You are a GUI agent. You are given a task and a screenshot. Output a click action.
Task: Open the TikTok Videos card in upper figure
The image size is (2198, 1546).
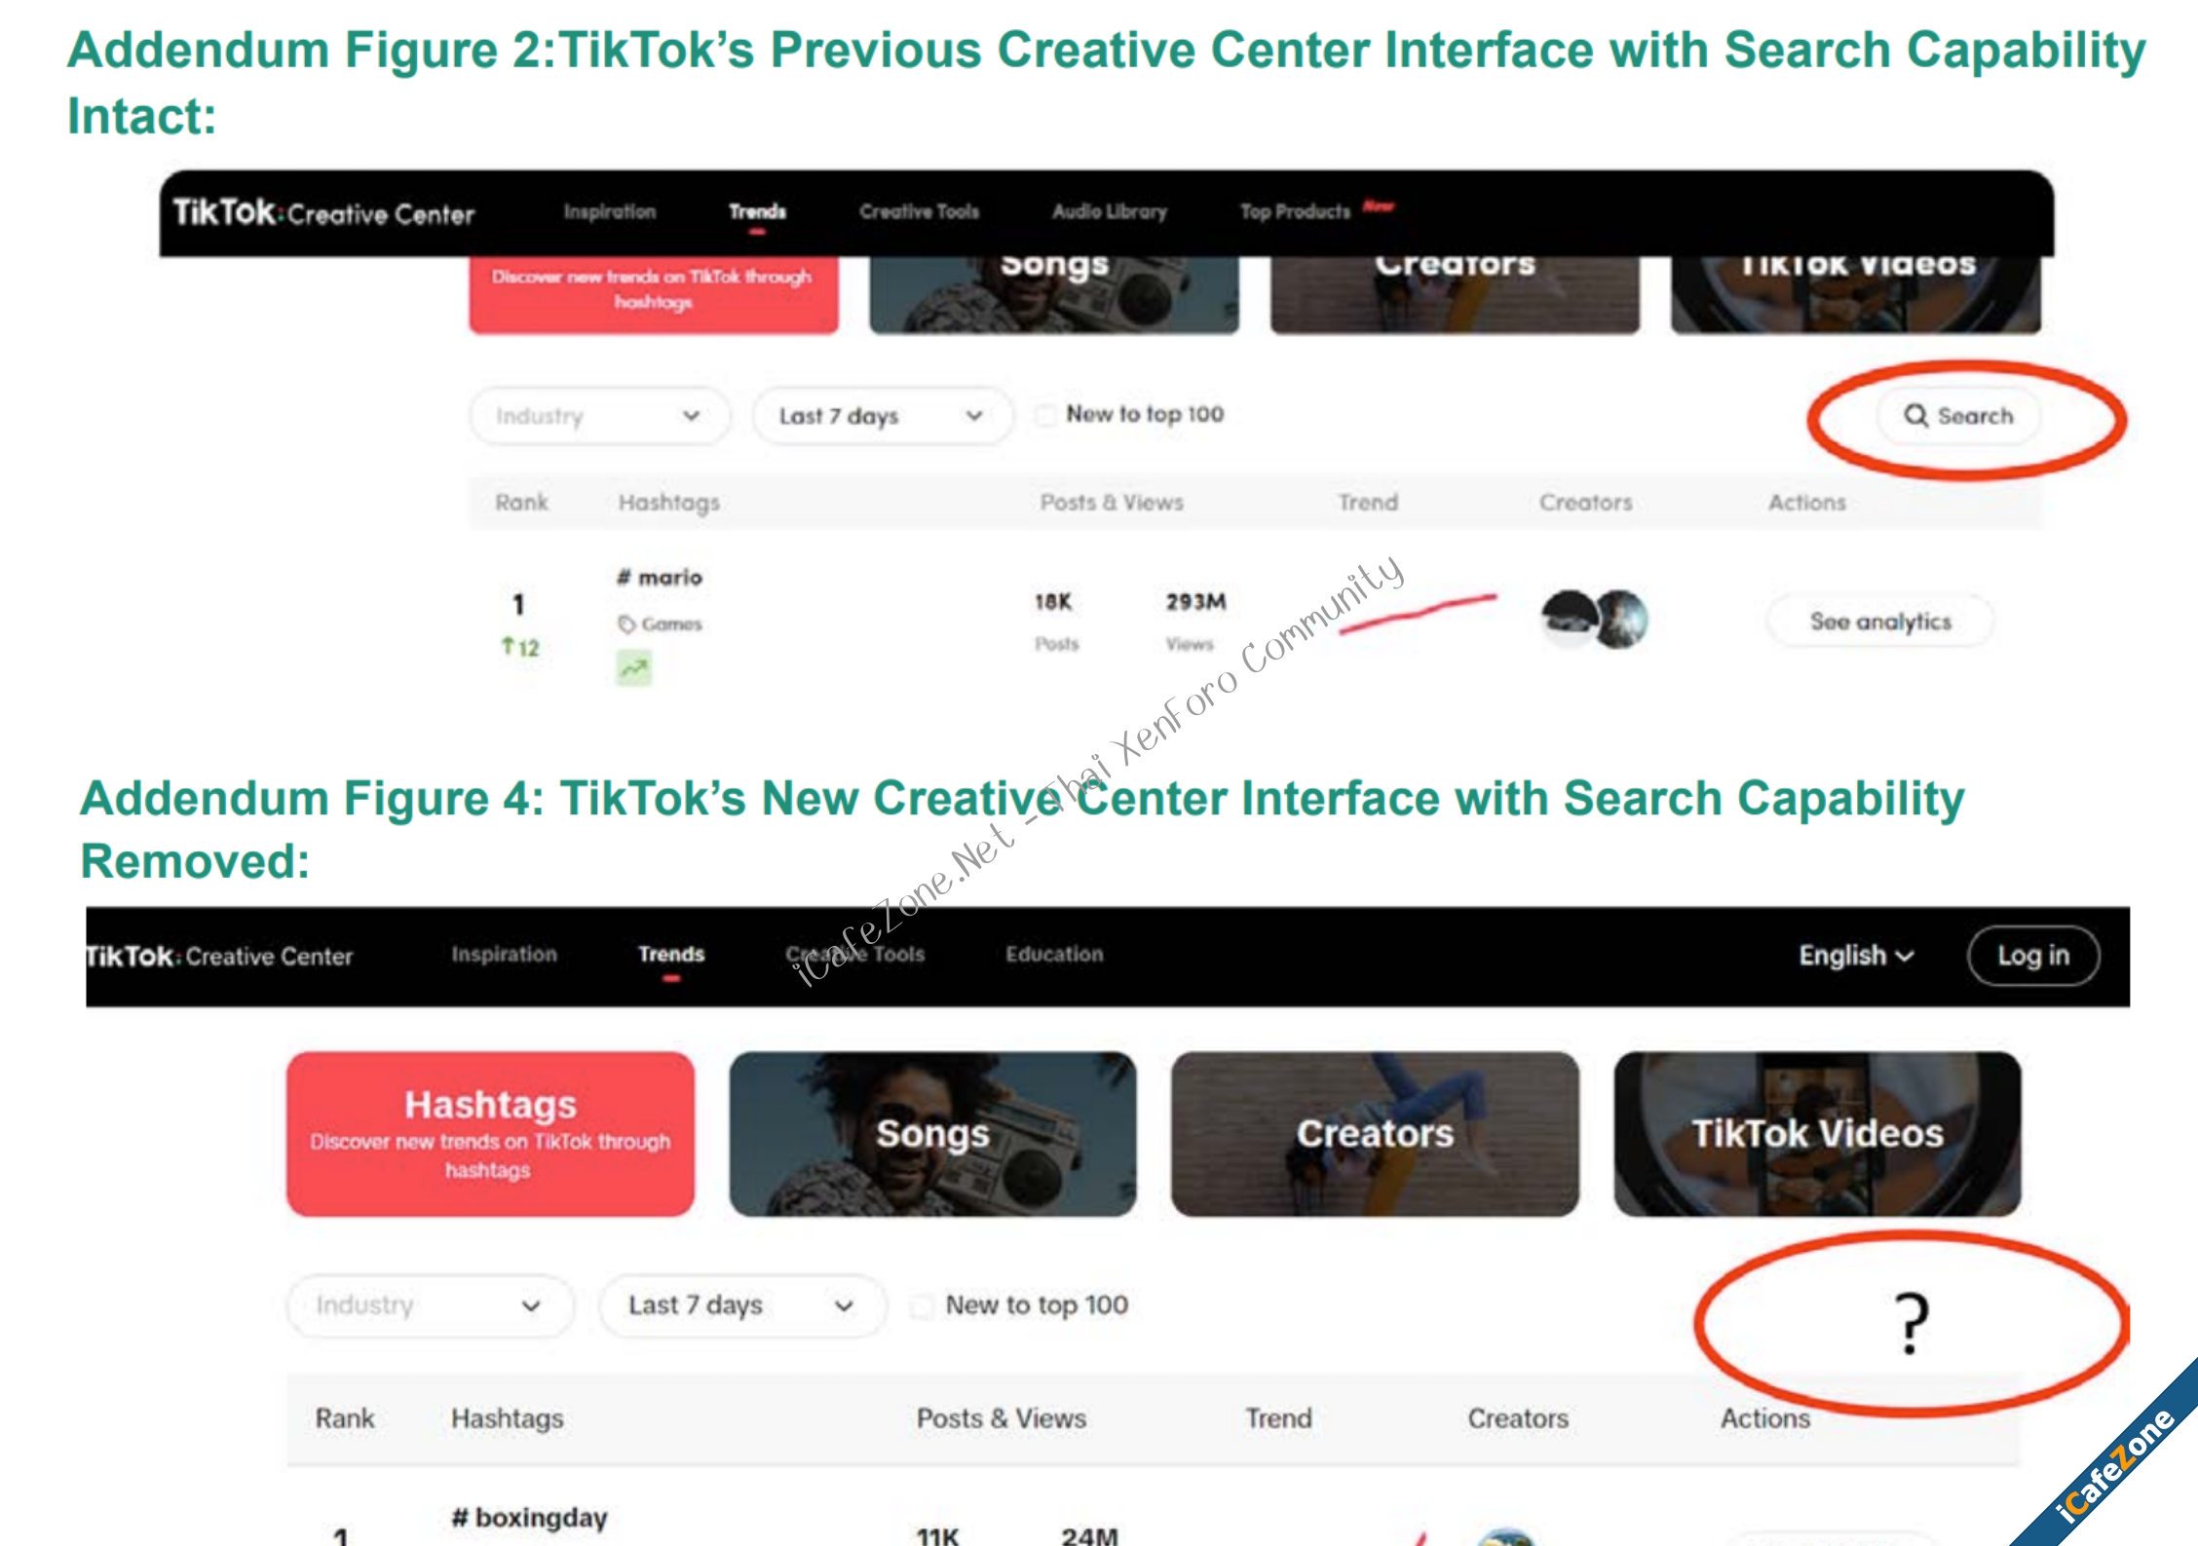point(1856,294)
